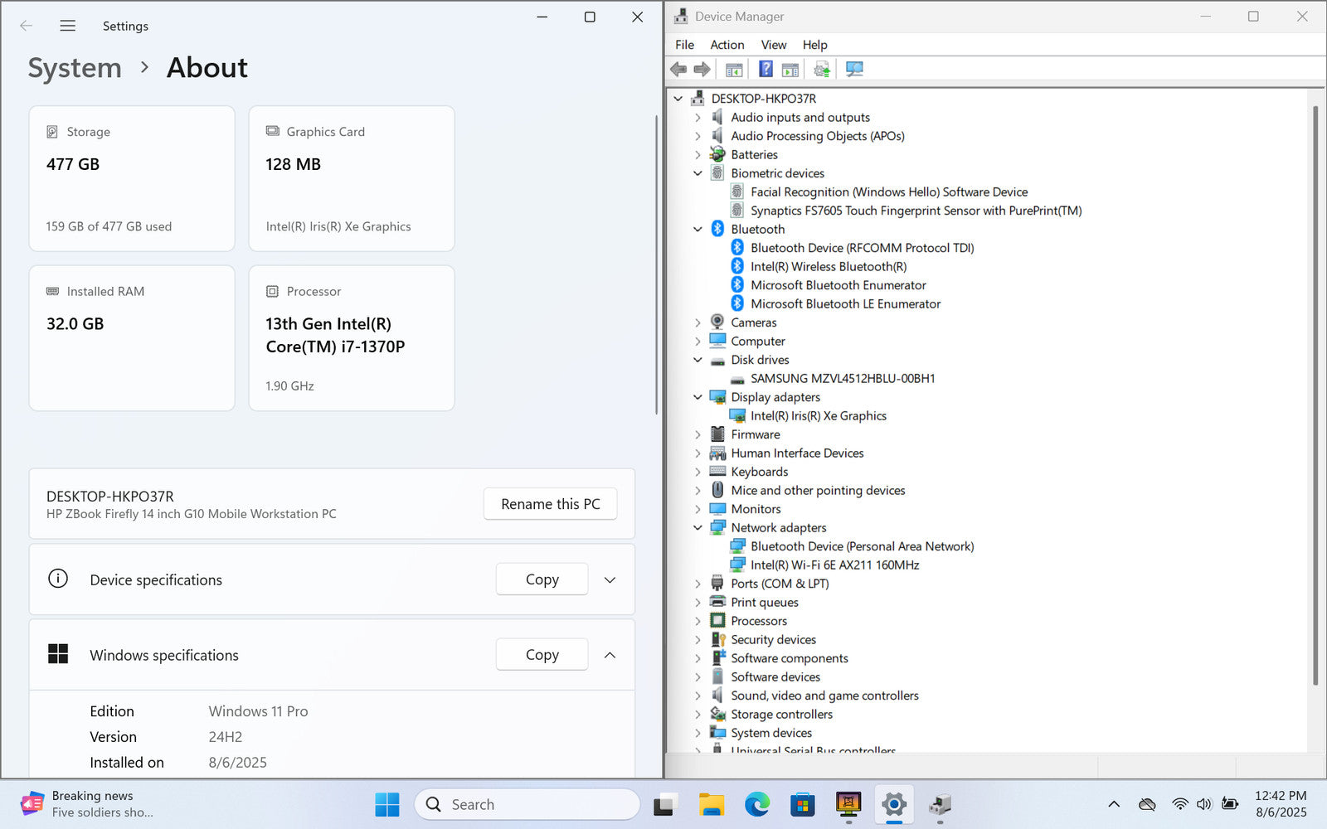1327x829 pixels.
Task: Click the Cameras webcam icon in device tree
Action: (x=717, y=322)
